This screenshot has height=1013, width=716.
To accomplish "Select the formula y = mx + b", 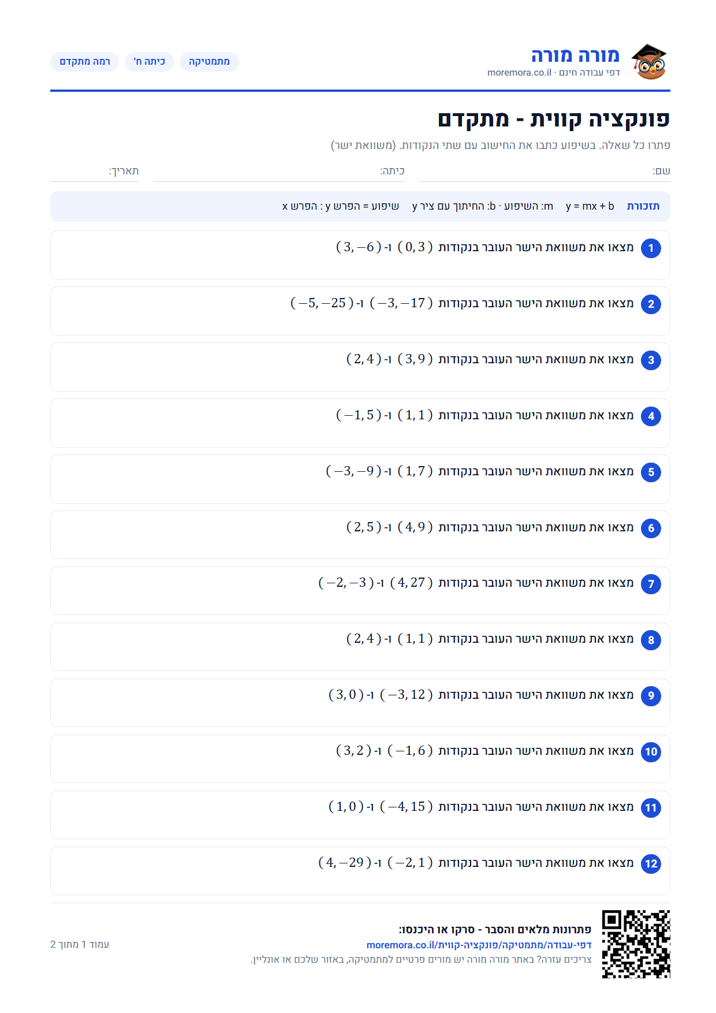I will pos(590,206).
